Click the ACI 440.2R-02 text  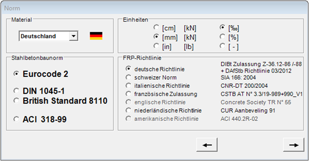click(239, 119)
